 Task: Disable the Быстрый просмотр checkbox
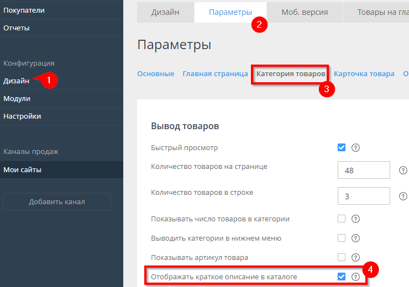[342, 147]
